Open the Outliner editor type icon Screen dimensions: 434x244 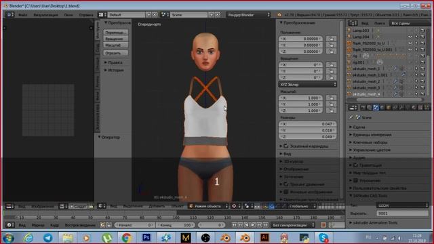[x=353, y=23]
